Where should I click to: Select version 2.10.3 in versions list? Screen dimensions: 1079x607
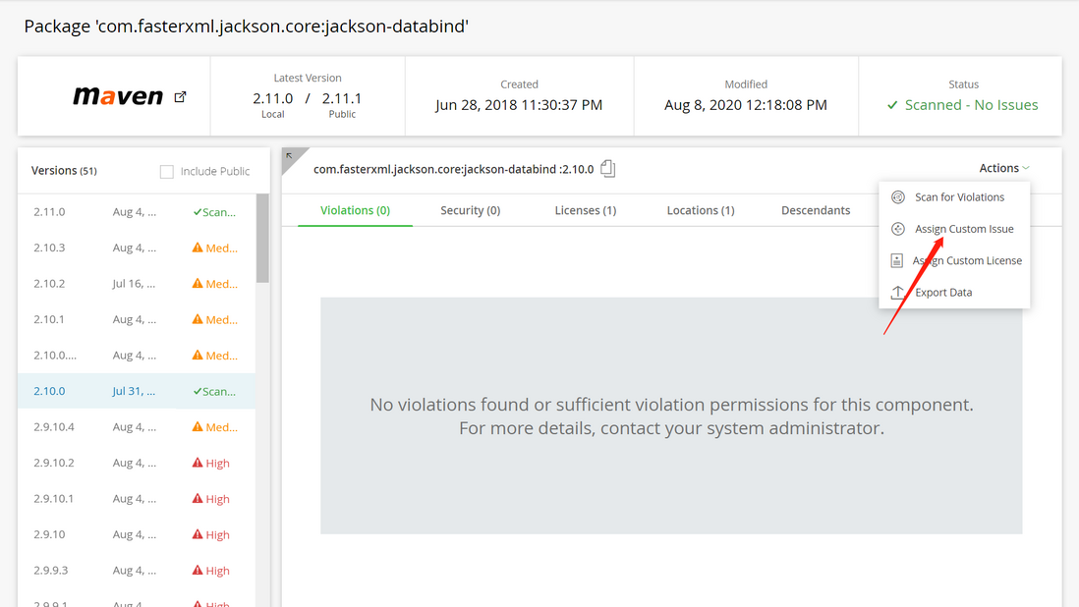pos(137,248)
